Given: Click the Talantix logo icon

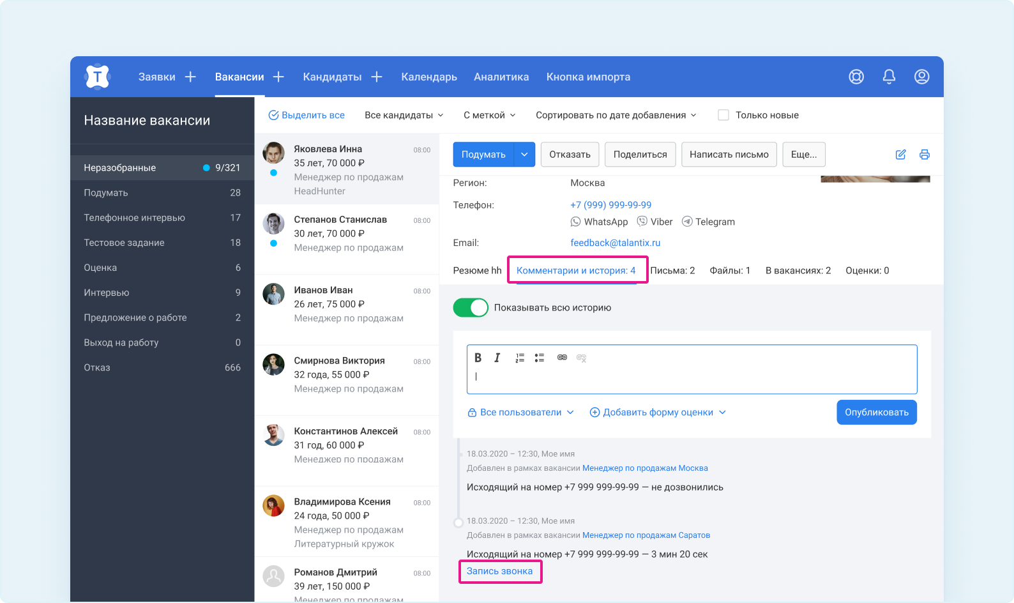Looking at the screenshot, I should click(x=97, y=77).
